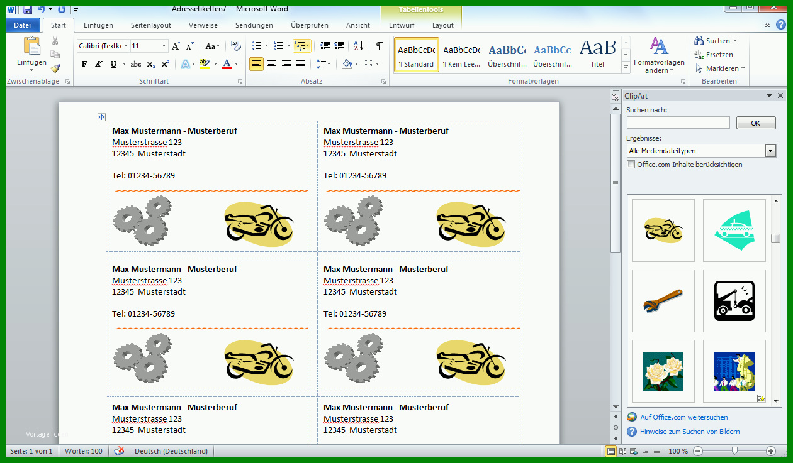
Task: Apply subscript formatting
Action: click(151, 64)
